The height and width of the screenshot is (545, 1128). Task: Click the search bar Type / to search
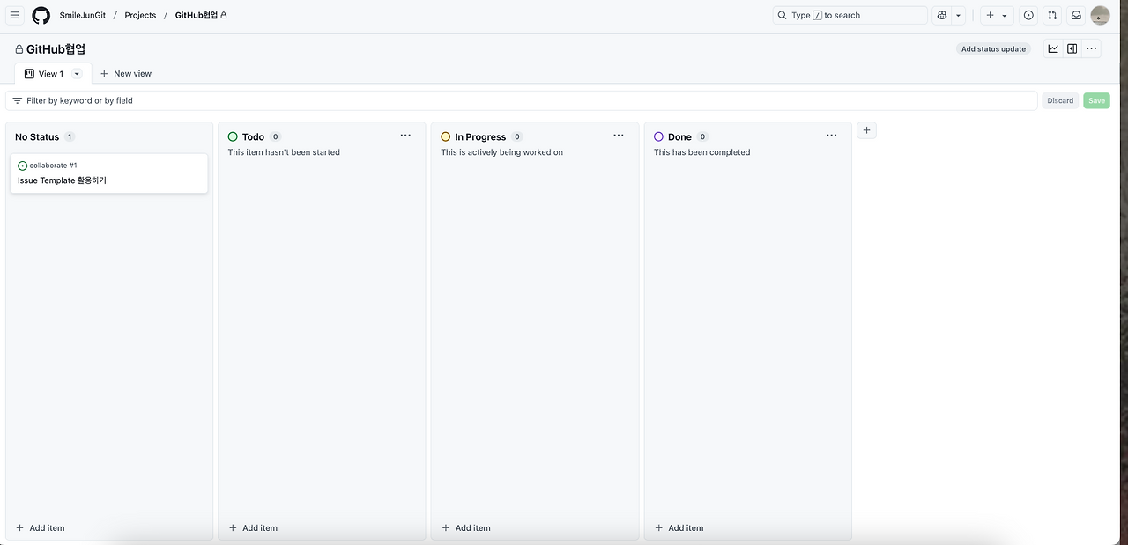(x=850, y=15)
